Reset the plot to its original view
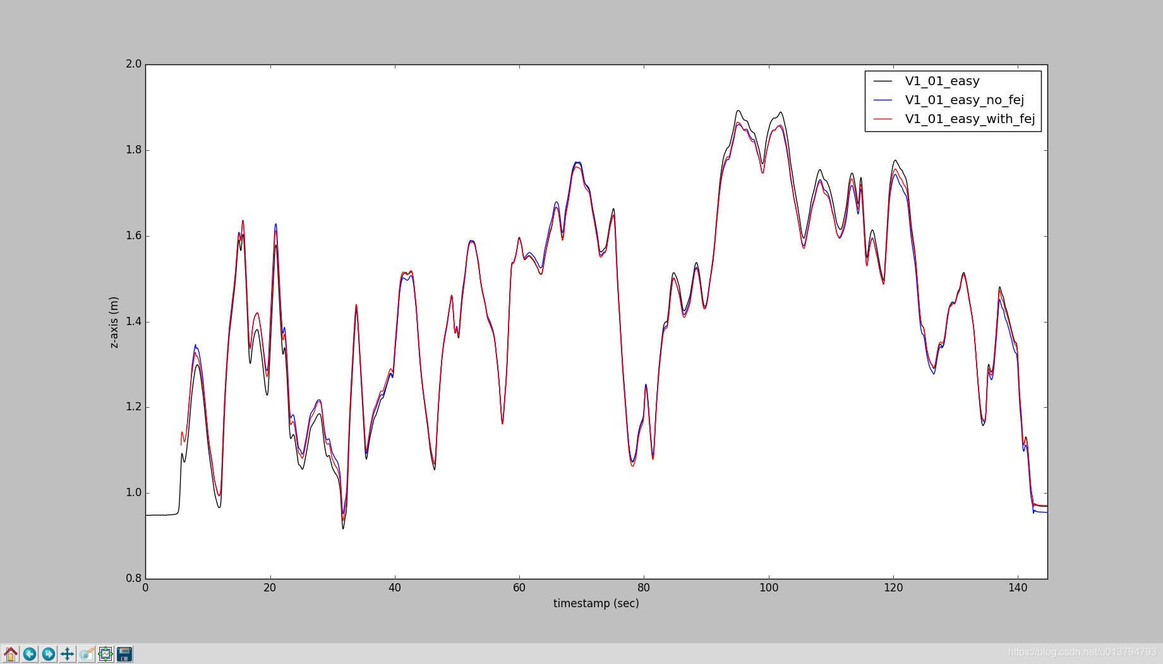Screen dimensions: 1163x664 click(11, 654)
